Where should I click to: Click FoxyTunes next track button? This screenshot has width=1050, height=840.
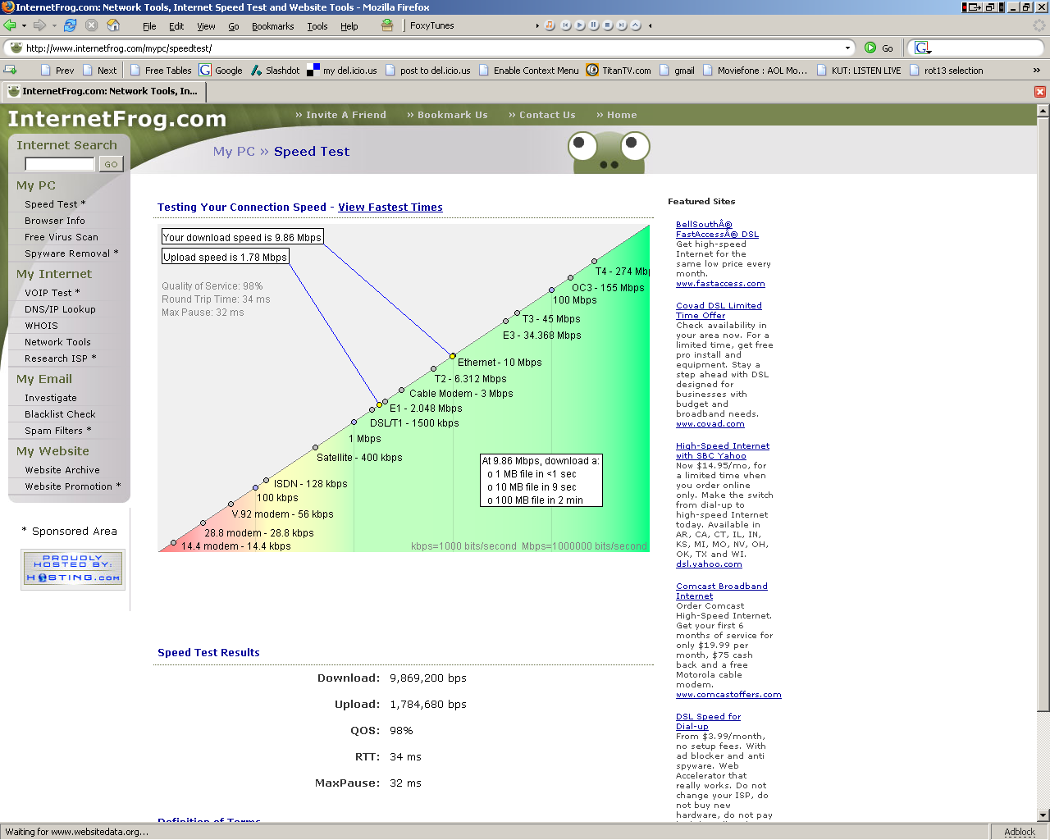(622, 25)
